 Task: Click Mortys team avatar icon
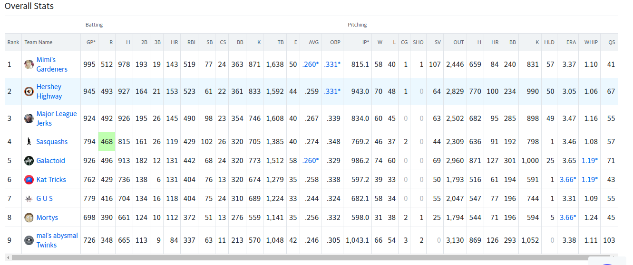tap(29, 218)
